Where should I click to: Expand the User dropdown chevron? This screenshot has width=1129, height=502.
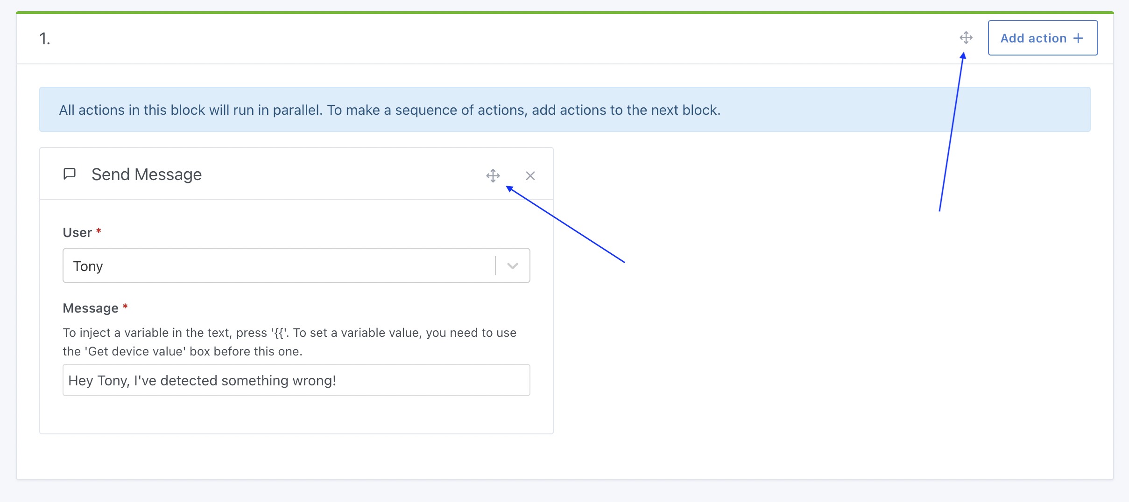[513, 266]
